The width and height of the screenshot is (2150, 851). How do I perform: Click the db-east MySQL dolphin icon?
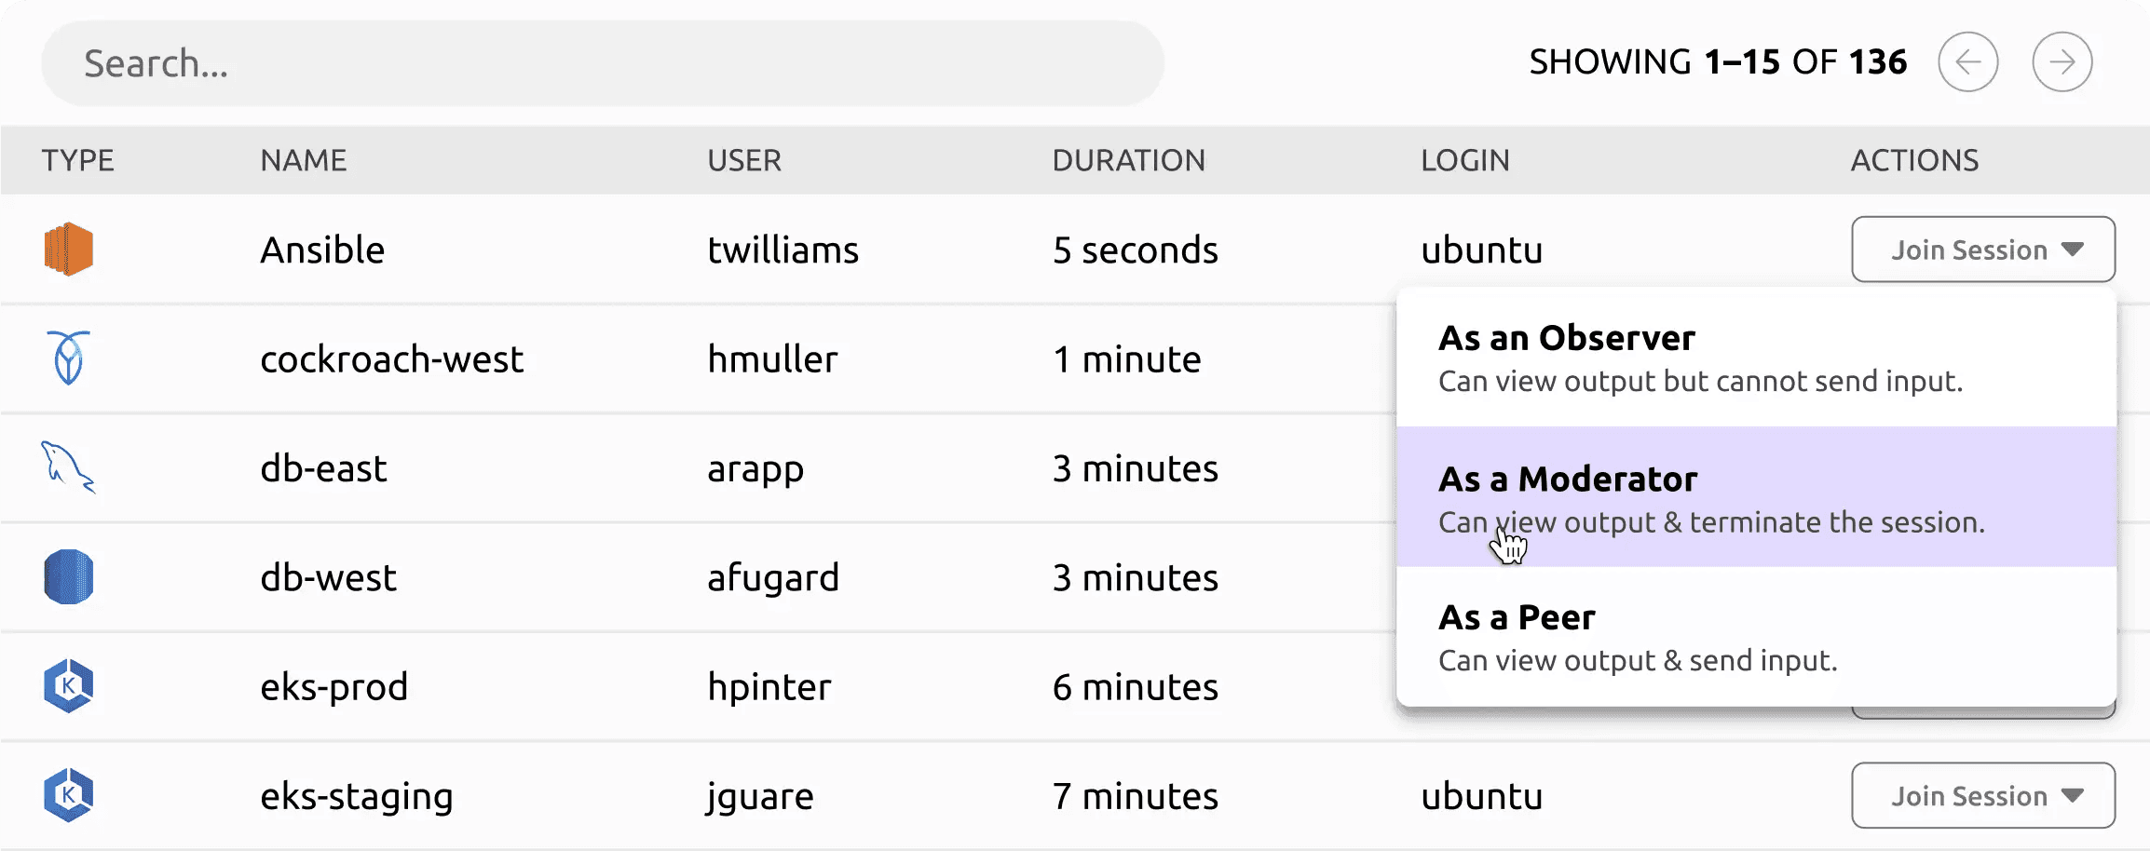68,467
